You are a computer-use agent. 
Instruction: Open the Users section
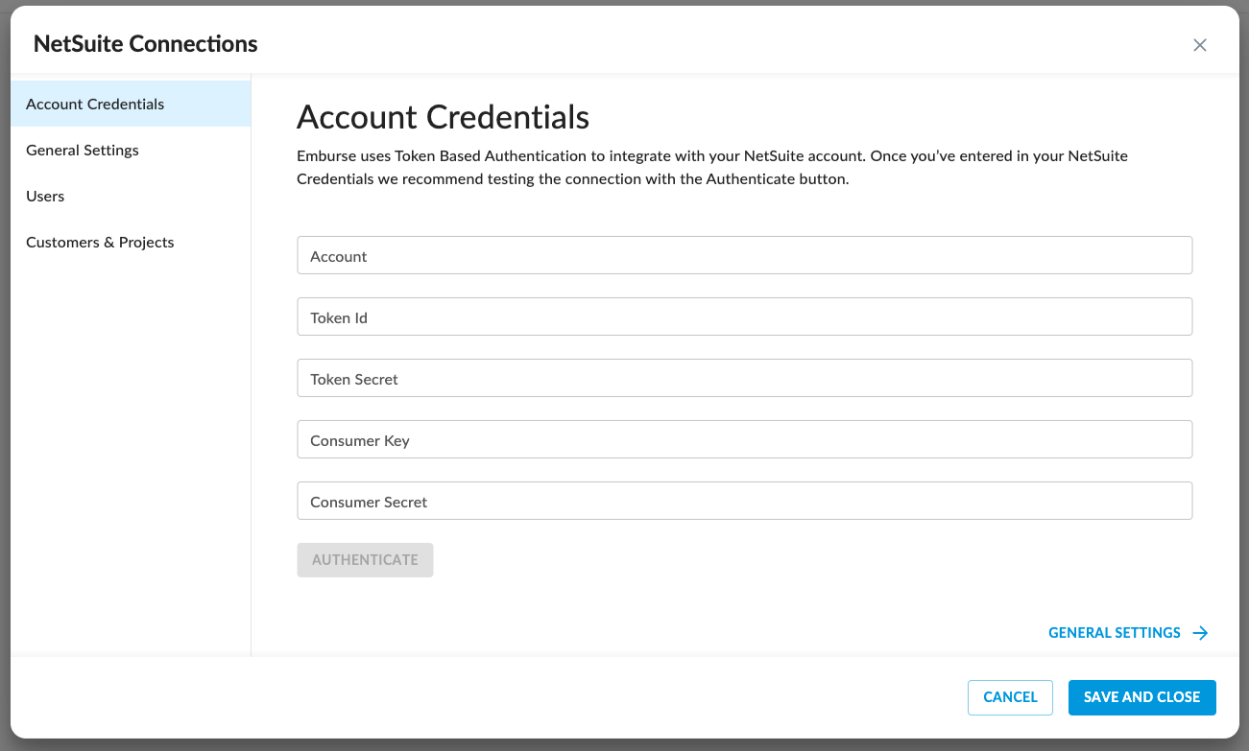click(45, 196)
